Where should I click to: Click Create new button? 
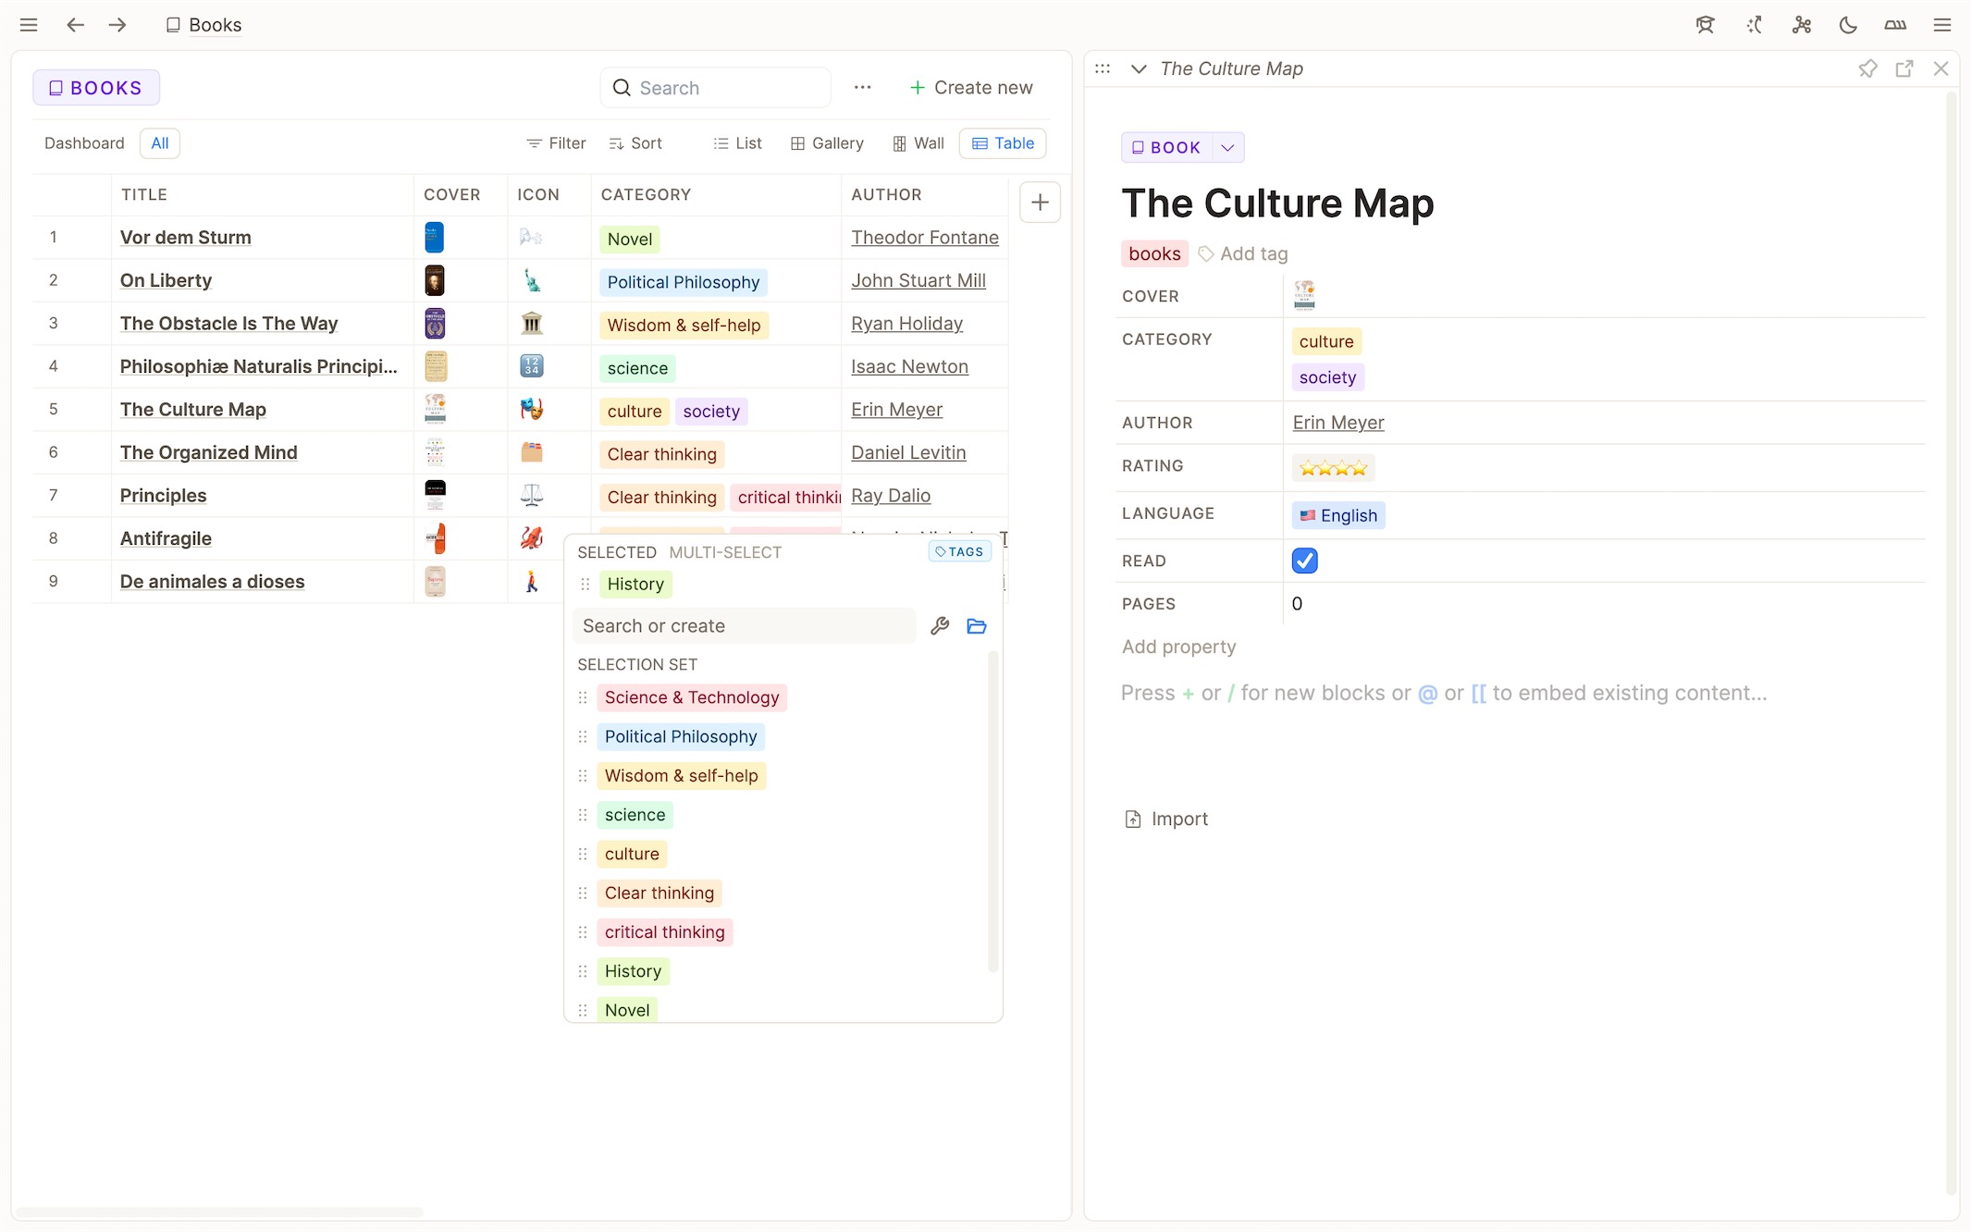pos(970,88)
